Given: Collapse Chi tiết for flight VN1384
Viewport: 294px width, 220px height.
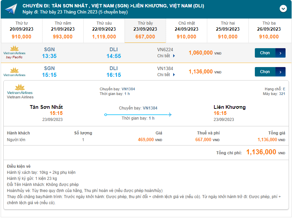Looking at the screenshot, I should (x=166, y=75).
